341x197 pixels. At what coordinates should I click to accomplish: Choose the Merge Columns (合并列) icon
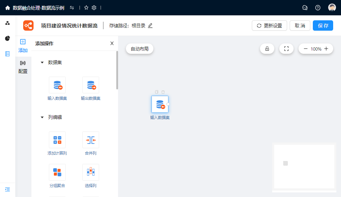pos(91,140)
